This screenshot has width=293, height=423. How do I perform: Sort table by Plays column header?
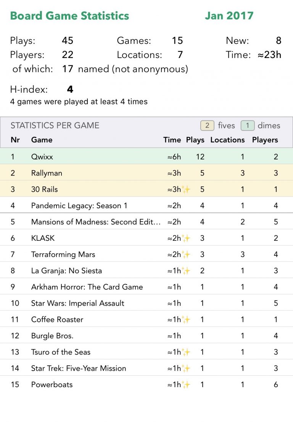[x=195, y=140]
